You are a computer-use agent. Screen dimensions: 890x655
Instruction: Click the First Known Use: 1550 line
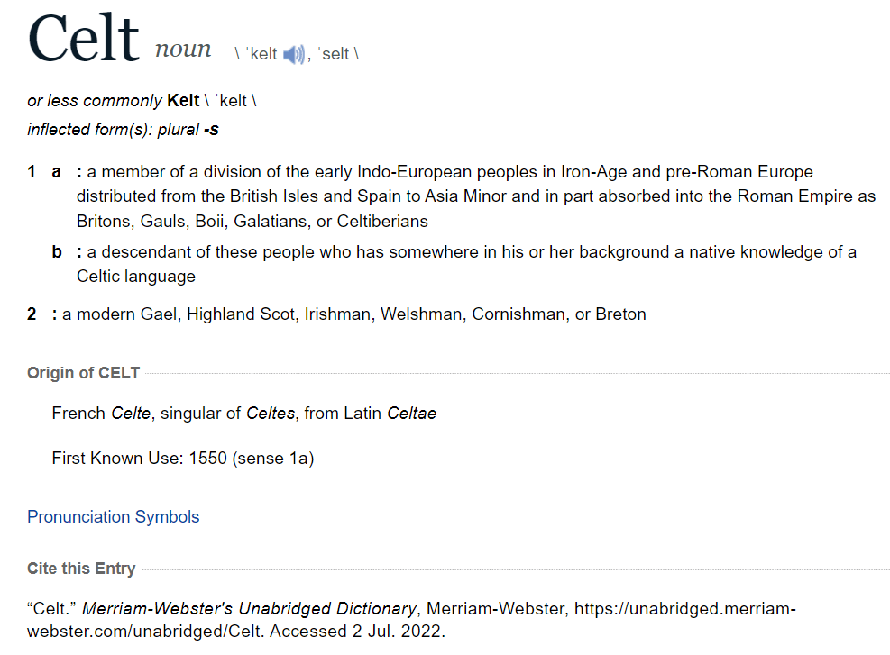coord(183,459)
